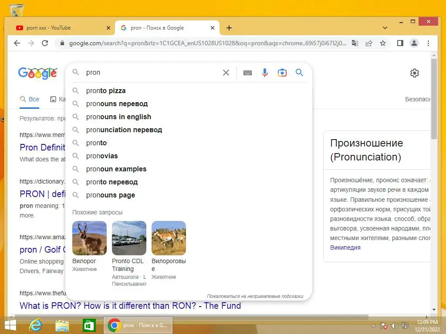
Task: Open the on-screen keyboard input tool
Action: tap(247, 73)
